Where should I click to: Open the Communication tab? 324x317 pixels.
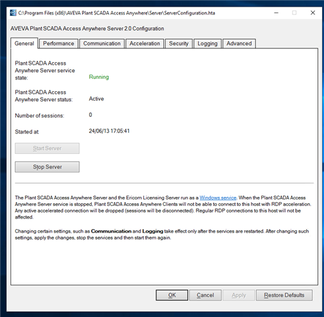click(102, 44)
